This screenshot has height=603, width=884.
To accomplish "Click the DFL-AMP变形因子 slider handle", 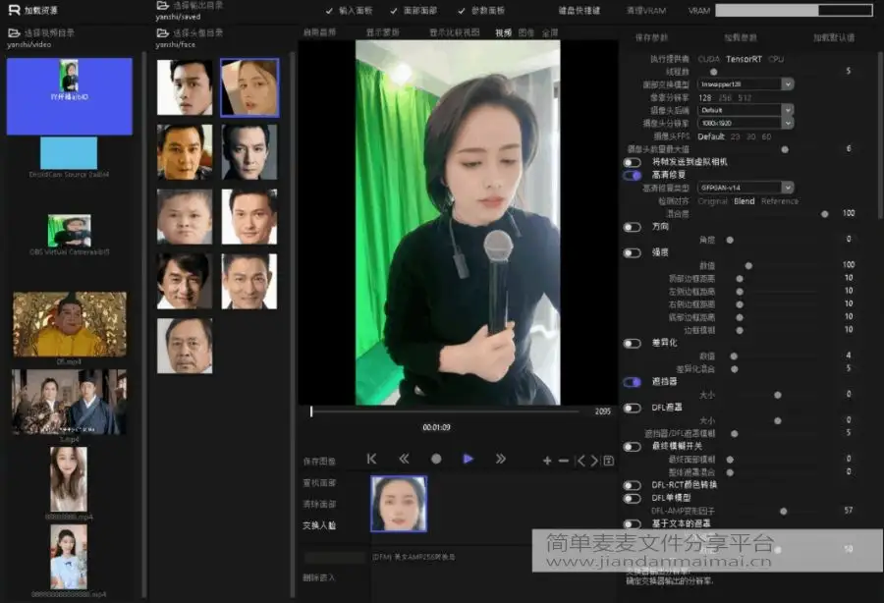I will pyautogui.click(x=783, y=511).
